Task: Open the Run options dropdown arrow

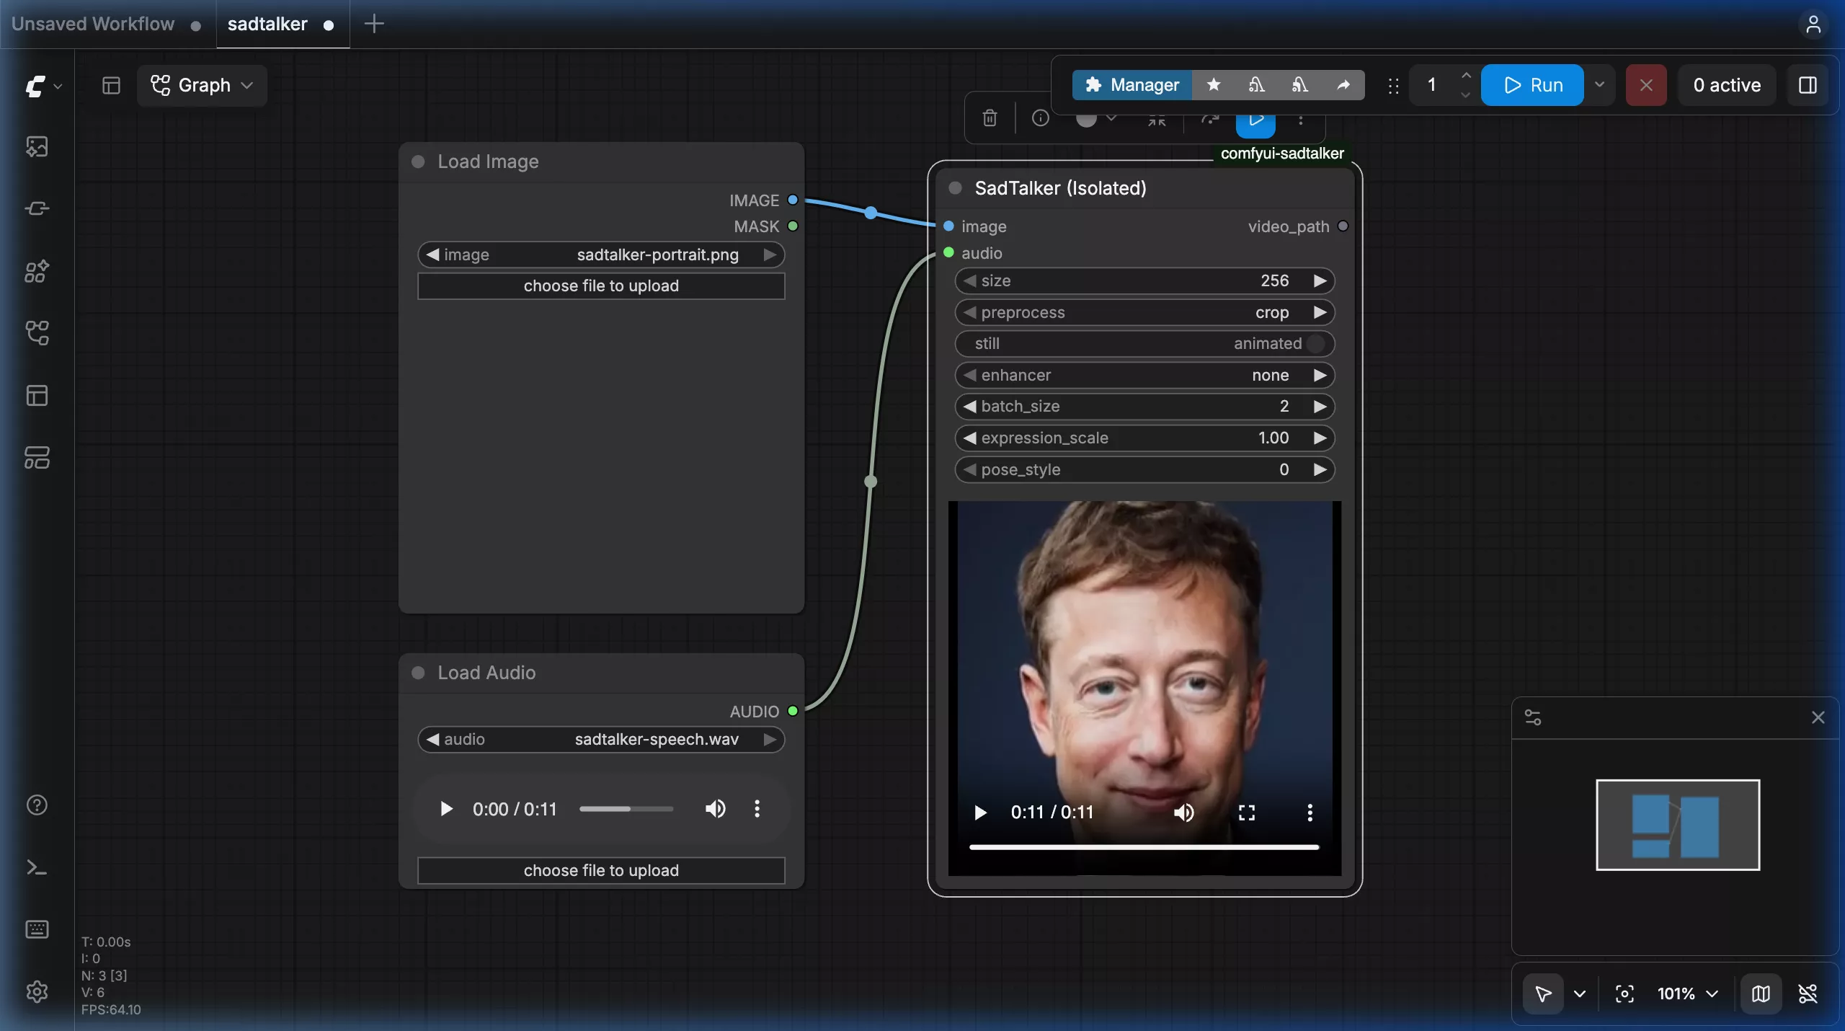Action: (x=1599, y=85)
